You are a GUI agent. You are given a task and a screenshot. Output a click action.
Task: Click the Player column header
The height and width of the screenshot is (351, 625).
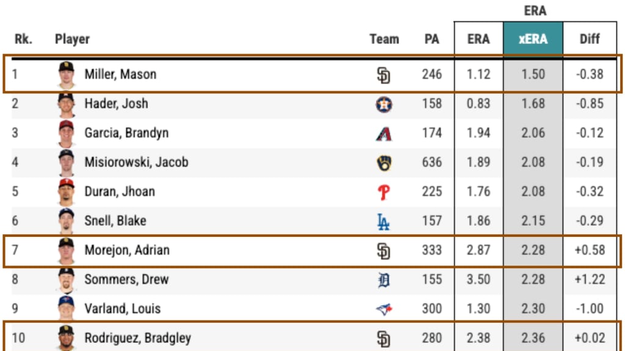[72, 39]
